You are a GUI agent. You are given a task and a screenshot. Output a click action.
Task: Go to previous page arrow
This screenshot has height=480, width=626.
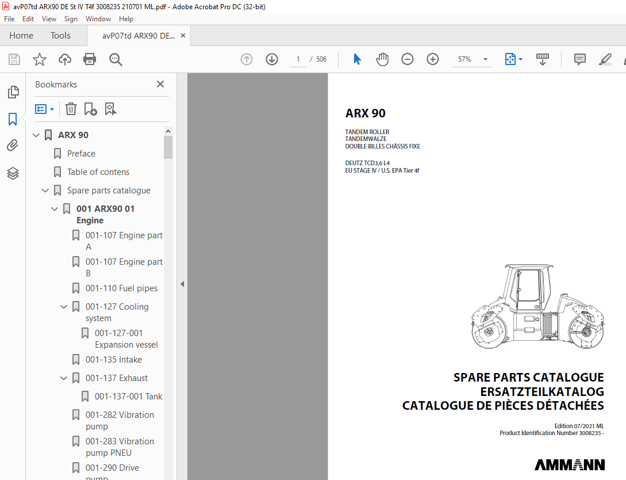pyautogui.click(x=247, y=59)
